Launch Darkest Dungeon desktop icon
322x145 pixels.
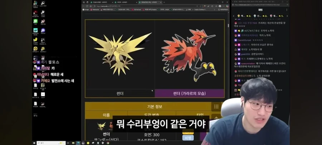coord(35,14)
